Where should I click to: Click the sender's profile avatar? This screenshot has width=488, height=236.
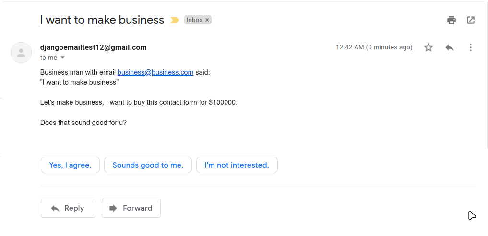21,53
